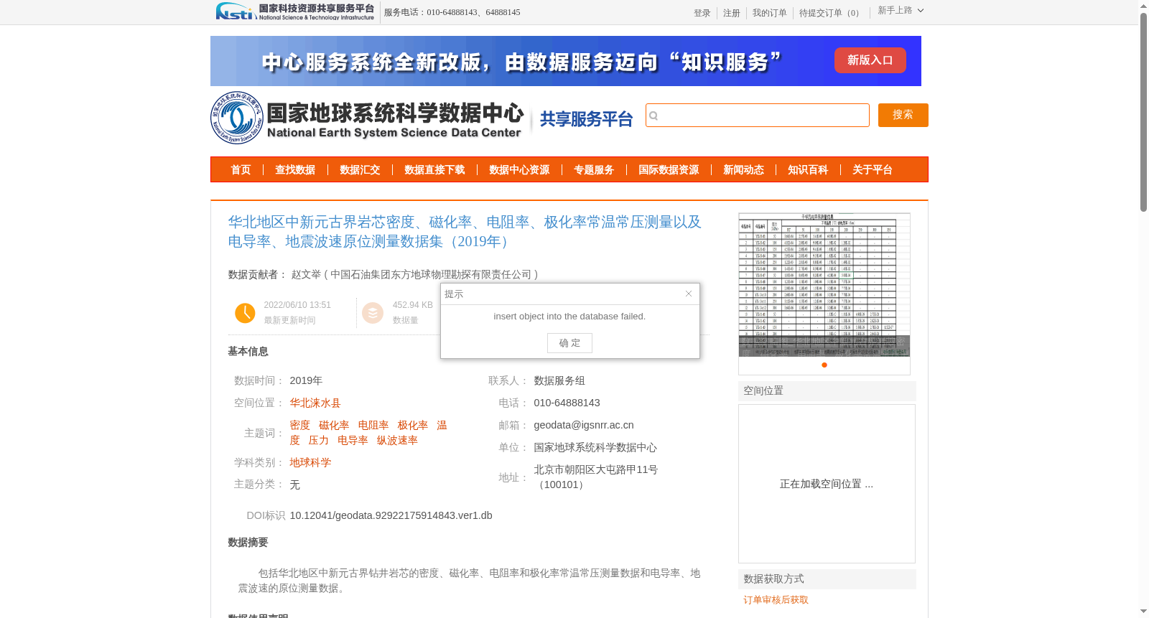Click the 452.94 KB data size text
The height and width of the screenshot is (618, 1149).
click(413, 305)
